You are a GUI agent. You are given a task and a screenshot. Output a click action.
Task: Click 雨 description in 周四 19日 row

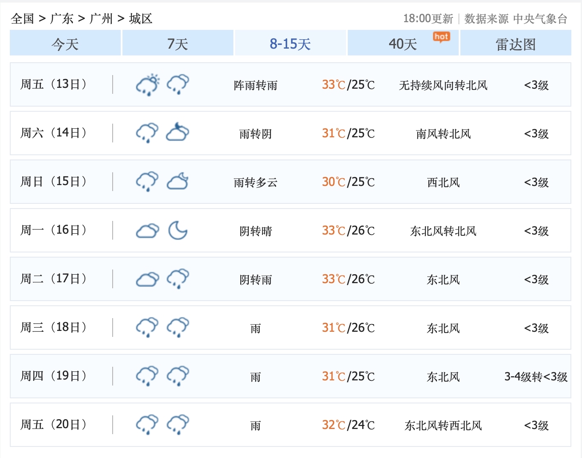point(256,377)
